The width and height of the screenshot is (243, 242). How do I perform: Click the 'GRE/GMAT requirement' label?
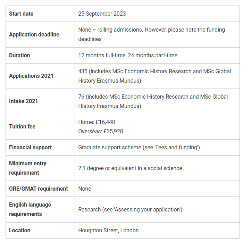pos(39,189)
